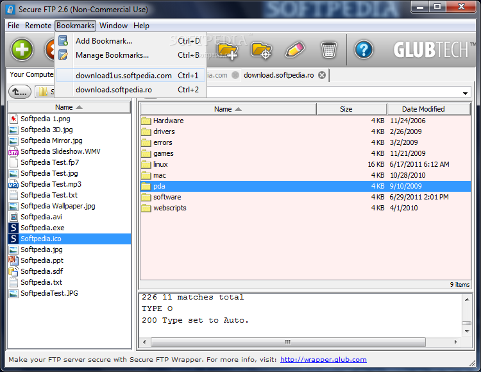
Task: Click log horizontal scroll-left arrow
Action: pos(144,342)
